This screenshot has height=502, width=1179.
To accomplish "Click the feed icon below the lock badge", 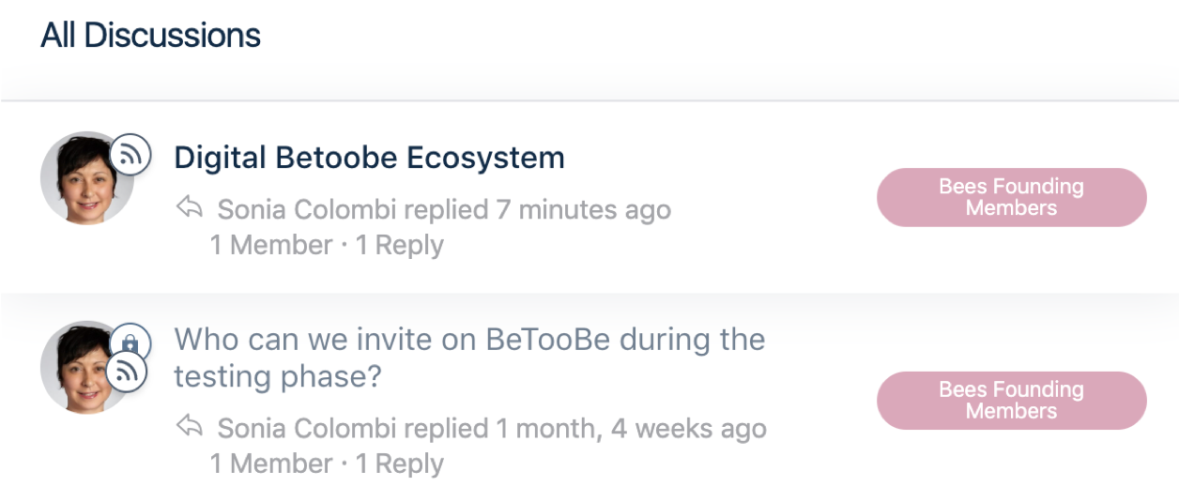I will coord(127,373).
